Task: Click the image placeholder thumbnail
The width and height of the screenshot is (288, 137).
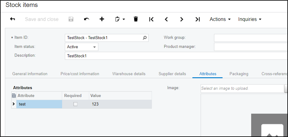Action: (269, 125)
